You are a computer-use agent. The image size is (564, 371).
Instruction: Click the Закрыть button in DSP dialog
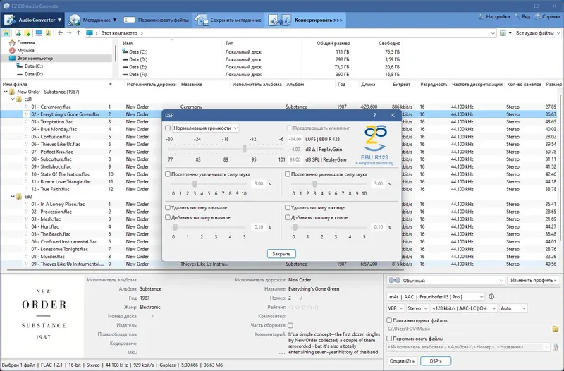[281, 254]
